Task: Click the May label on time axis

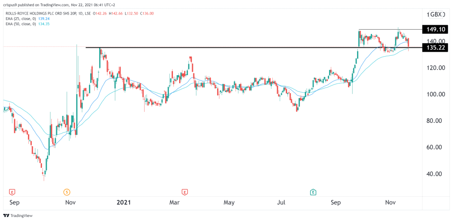Action: tap(229, 202)
